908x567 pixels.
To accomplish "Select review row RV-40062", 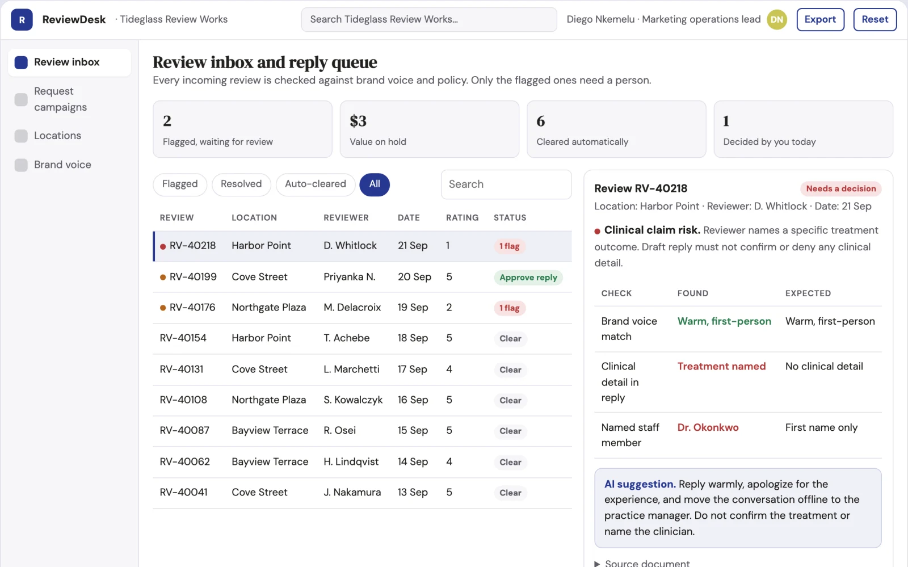I will [x=362, y=462].
